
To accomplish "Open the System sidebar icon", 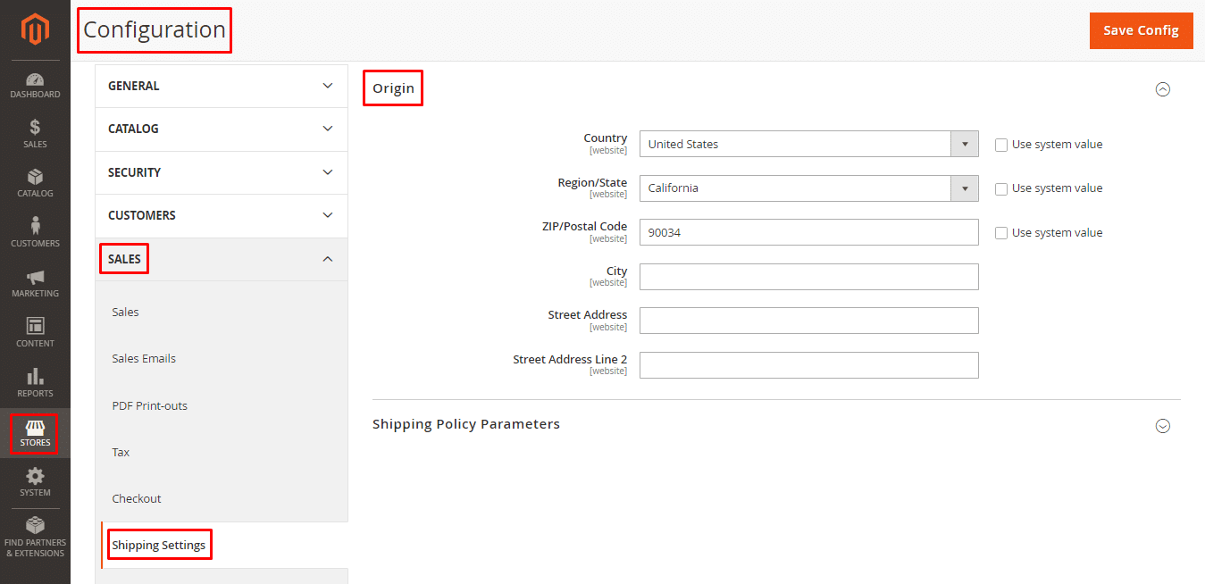I will point(35,482).
